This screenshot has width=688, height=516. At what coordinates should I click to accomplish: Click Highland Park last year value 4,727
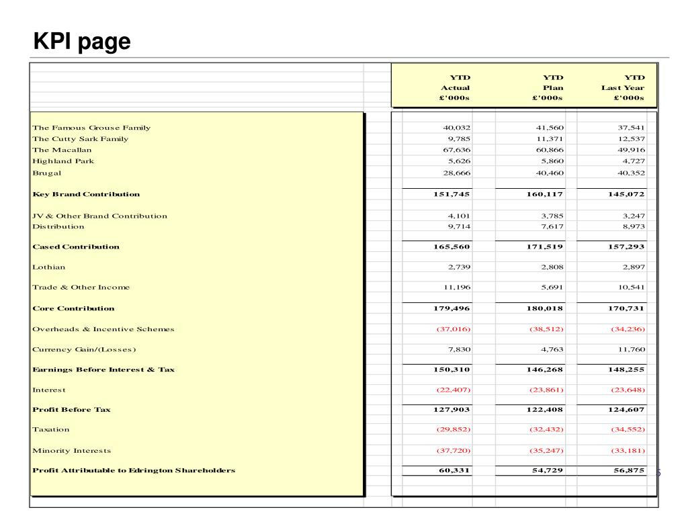click(634, 161)
